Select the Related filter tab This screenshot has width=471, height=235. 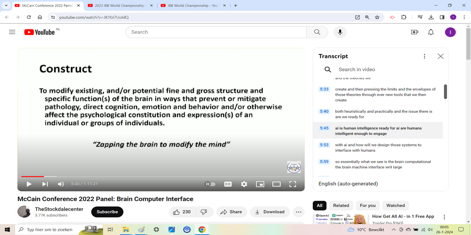(341, 205)
